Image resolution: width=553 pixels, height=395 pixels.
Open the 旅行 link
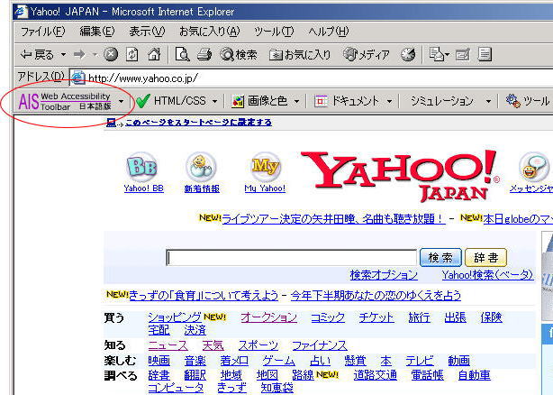[420, 317]
